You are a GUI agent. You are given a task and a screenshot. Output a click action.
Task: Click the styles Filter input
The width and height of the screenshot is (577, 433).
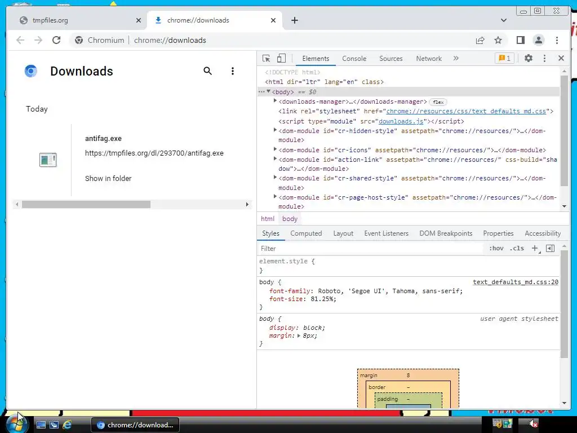(370, 249)
